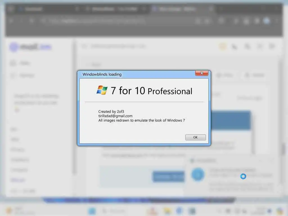Click the '7 for 10 Professional' heading
The height and width of the screenshot is (216, 288).
[x=152, y=91]
